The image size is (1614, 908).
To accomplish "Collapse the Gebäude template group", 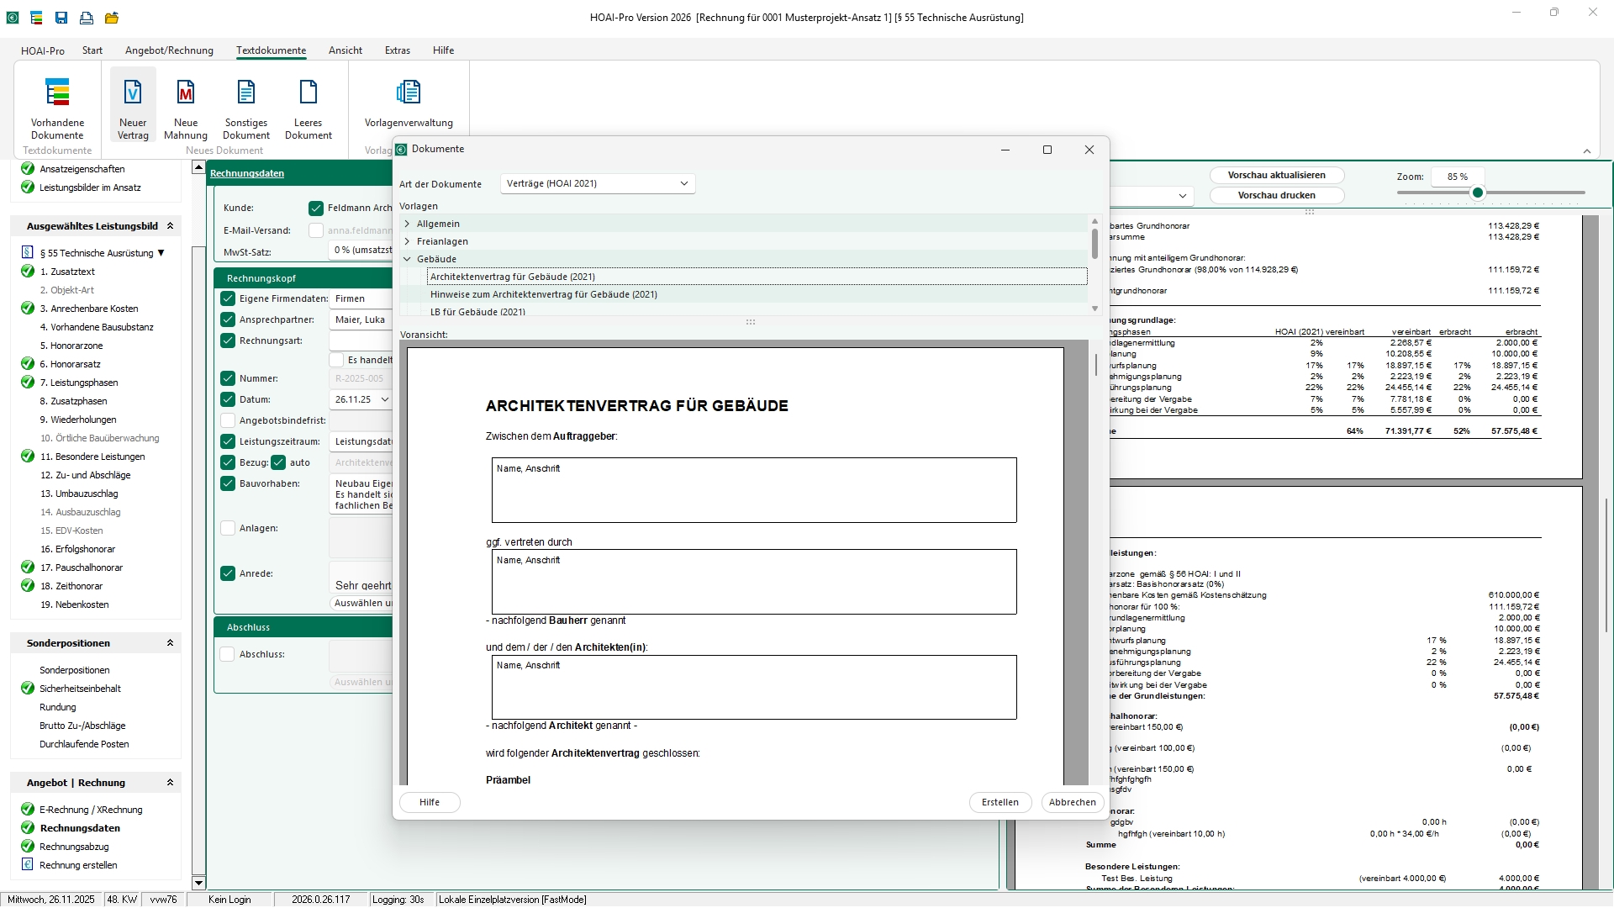I will (408, 259).
